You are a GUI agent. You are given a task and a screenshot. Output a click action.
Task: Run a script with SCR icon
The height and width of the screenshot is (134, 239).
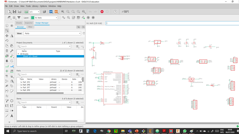50,12
